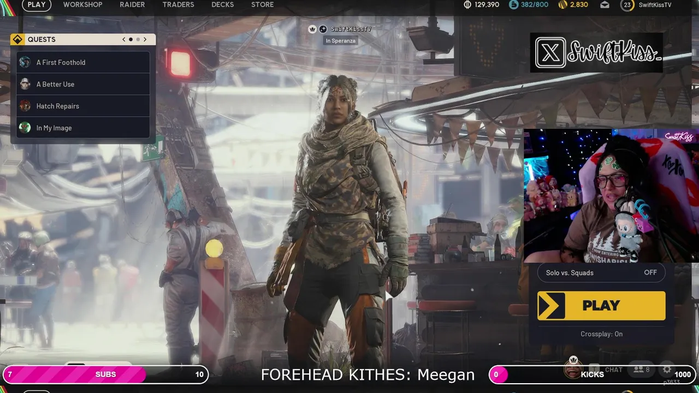Screen dimensions: 699x393
Task: Open the mail inbox envelope icon
Action: (x=605, y=4)
